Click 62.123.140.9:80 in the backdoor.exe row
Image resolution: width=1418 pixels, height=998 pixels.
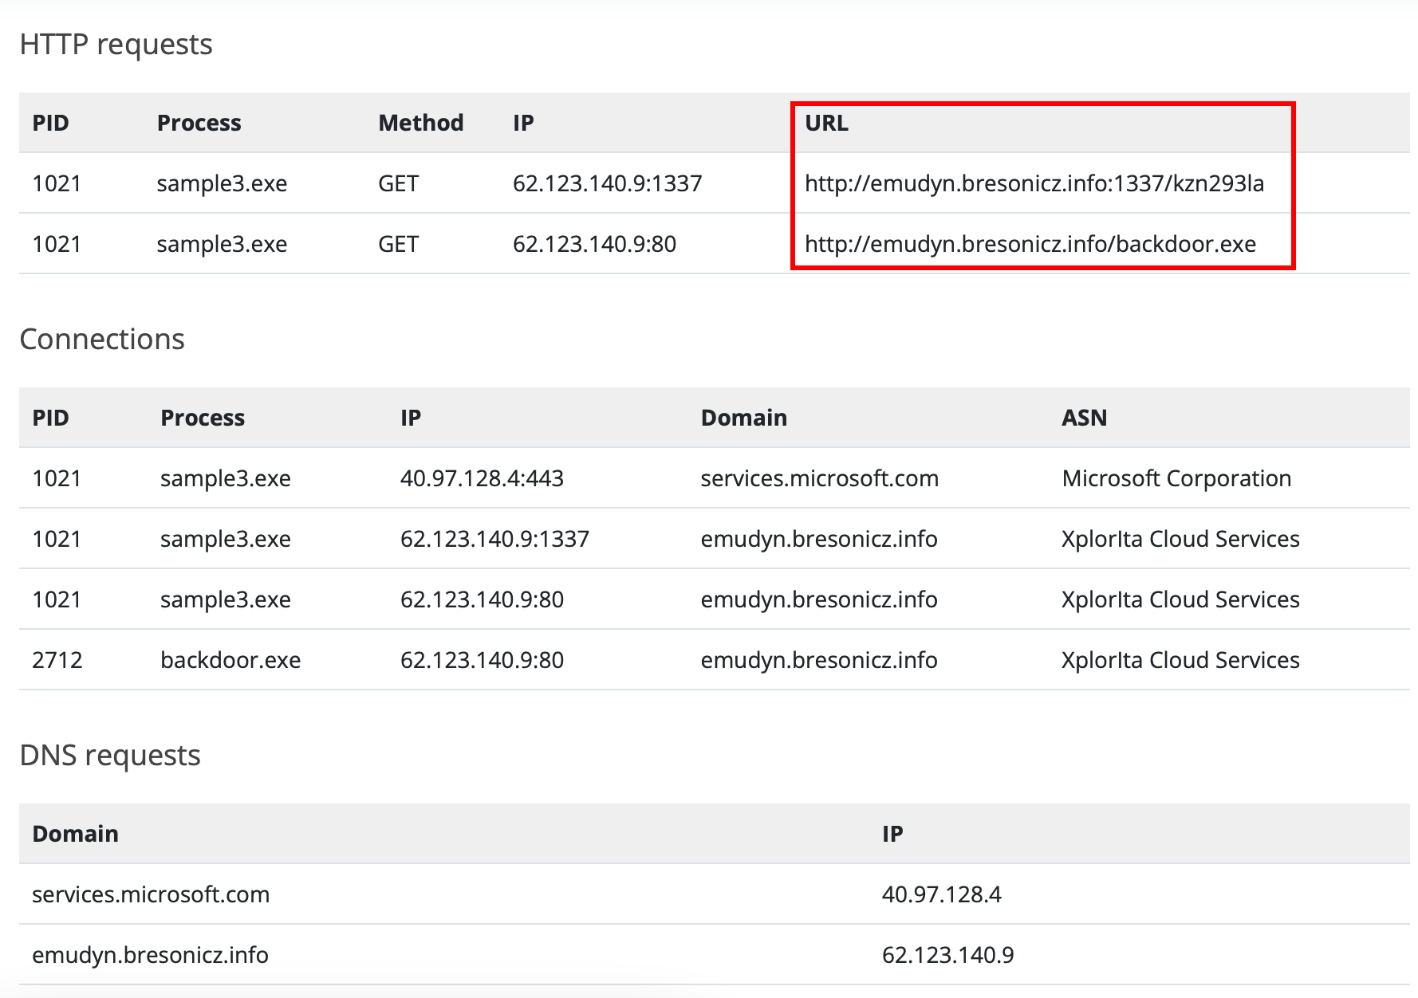pyautogui.click(x=482, y=660)
